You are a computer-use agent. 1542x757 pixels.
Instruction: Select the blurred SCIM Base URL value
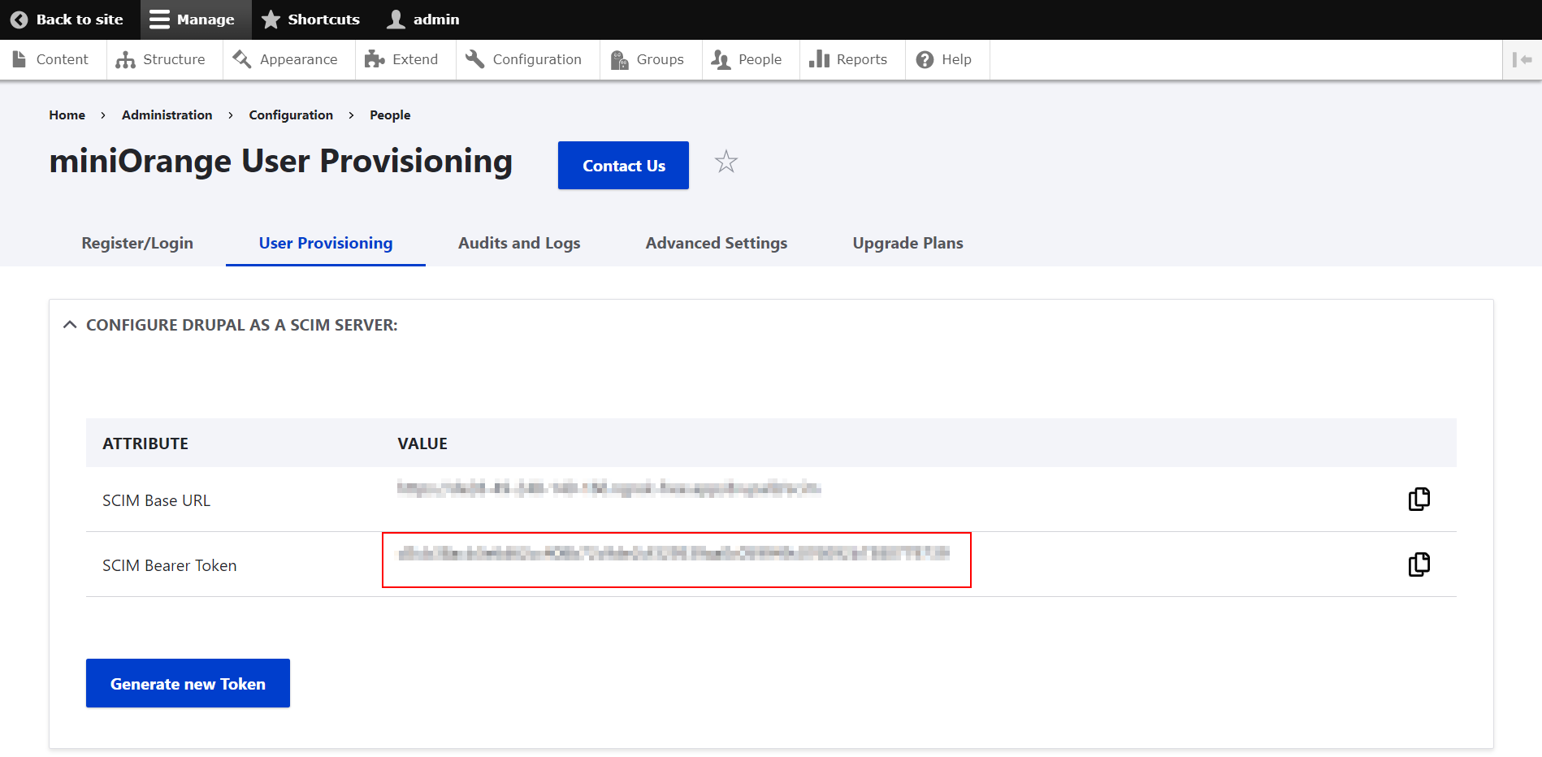[609, 488]
